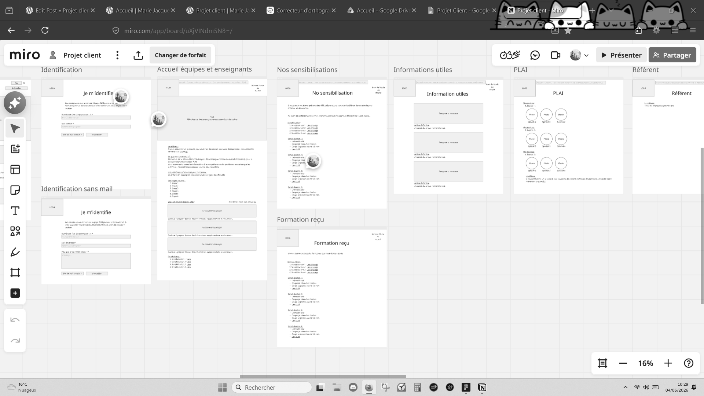Zoom in with the plus button

point(668,363)
